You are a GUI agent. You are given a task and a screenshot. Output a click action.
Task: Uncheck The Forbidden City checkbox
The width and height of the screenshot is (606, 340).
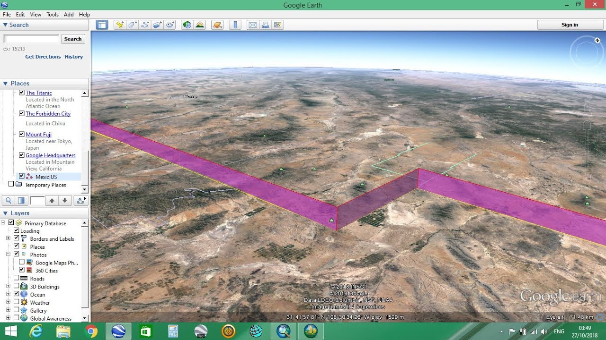click(22, 114)
